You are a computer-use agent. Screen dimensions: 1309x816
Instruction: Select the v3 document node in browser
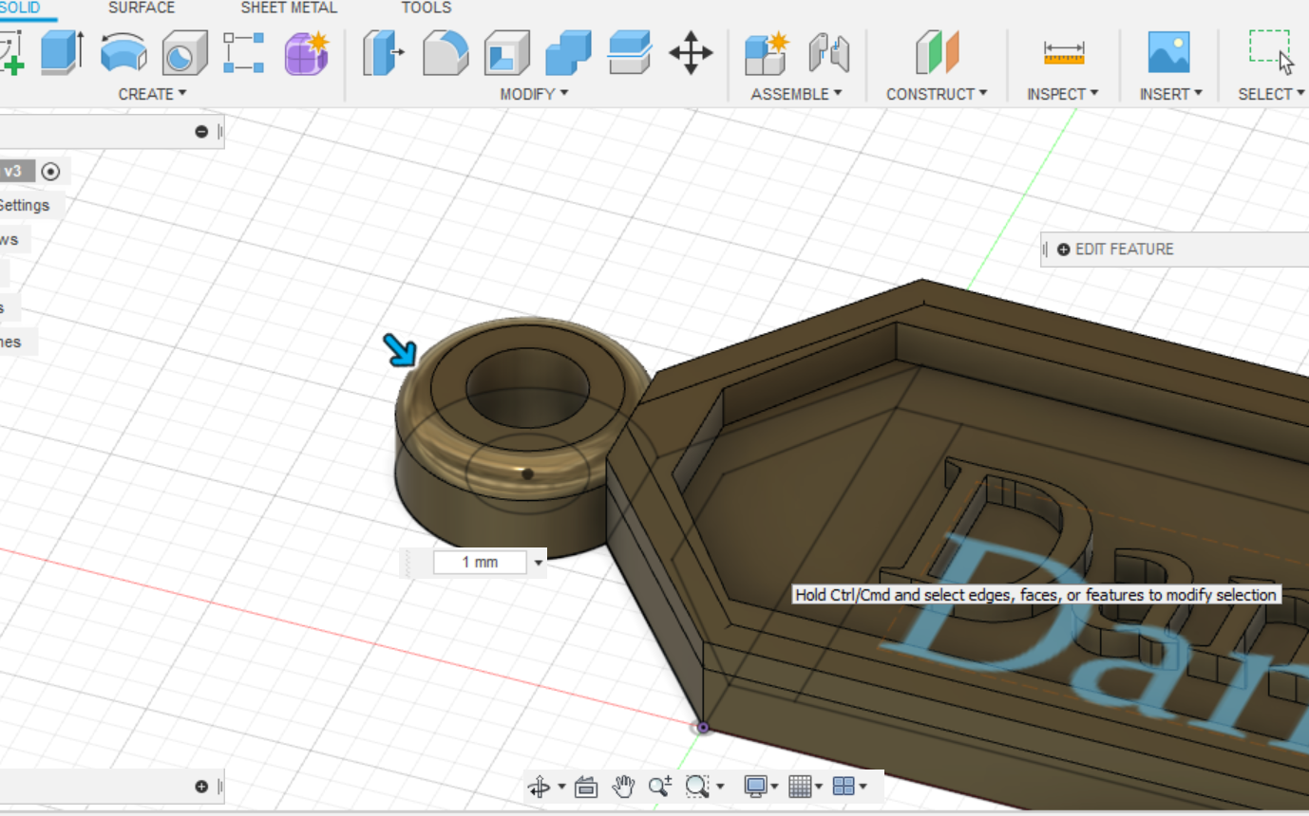tap(17, 172)
